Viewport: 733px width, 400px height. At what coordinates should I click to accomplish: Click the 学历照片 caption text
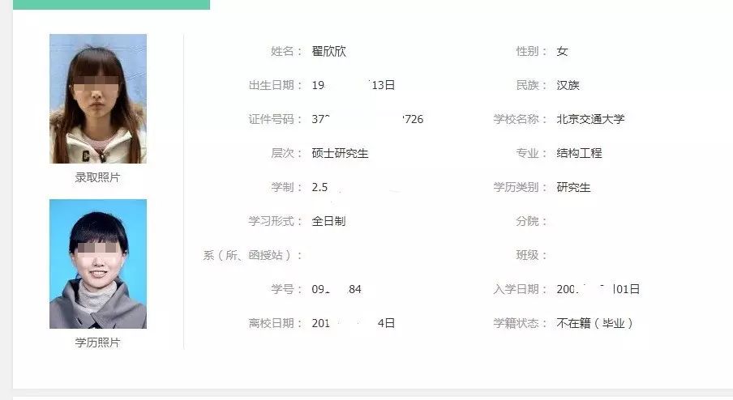pyautogui.click(x=97, y=343)
